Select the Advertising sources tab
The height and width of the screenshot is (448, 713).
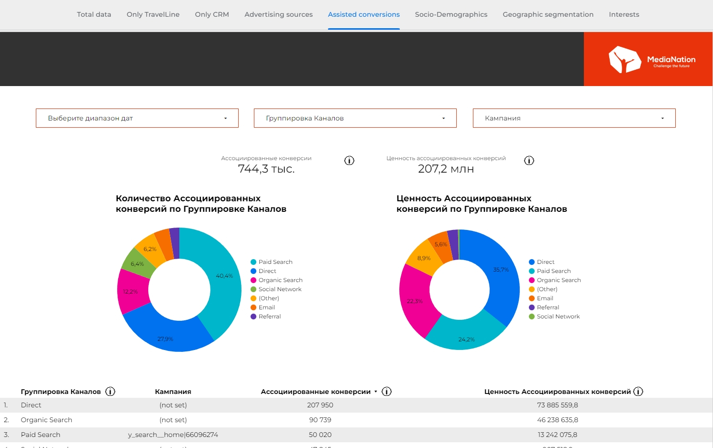pyautogui.click(x=278, y=14)
